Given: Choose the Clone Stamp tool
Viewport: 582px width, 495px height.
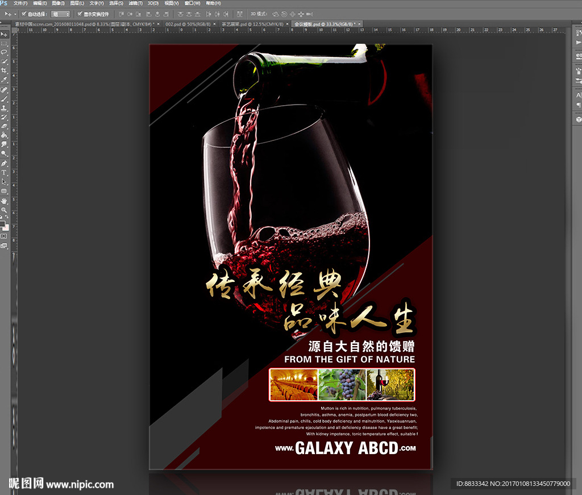Looking at the screenshot, I should pos(4,107).
